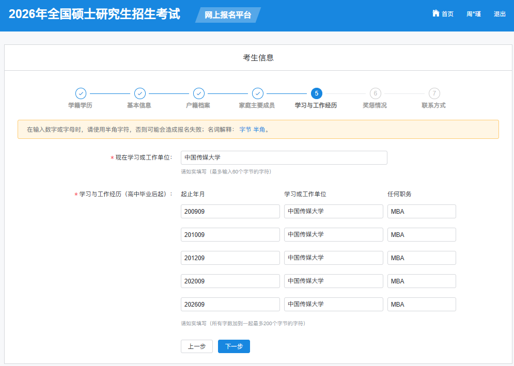
Task: Click the active step 5 circle
Action: tap(317, 94)
